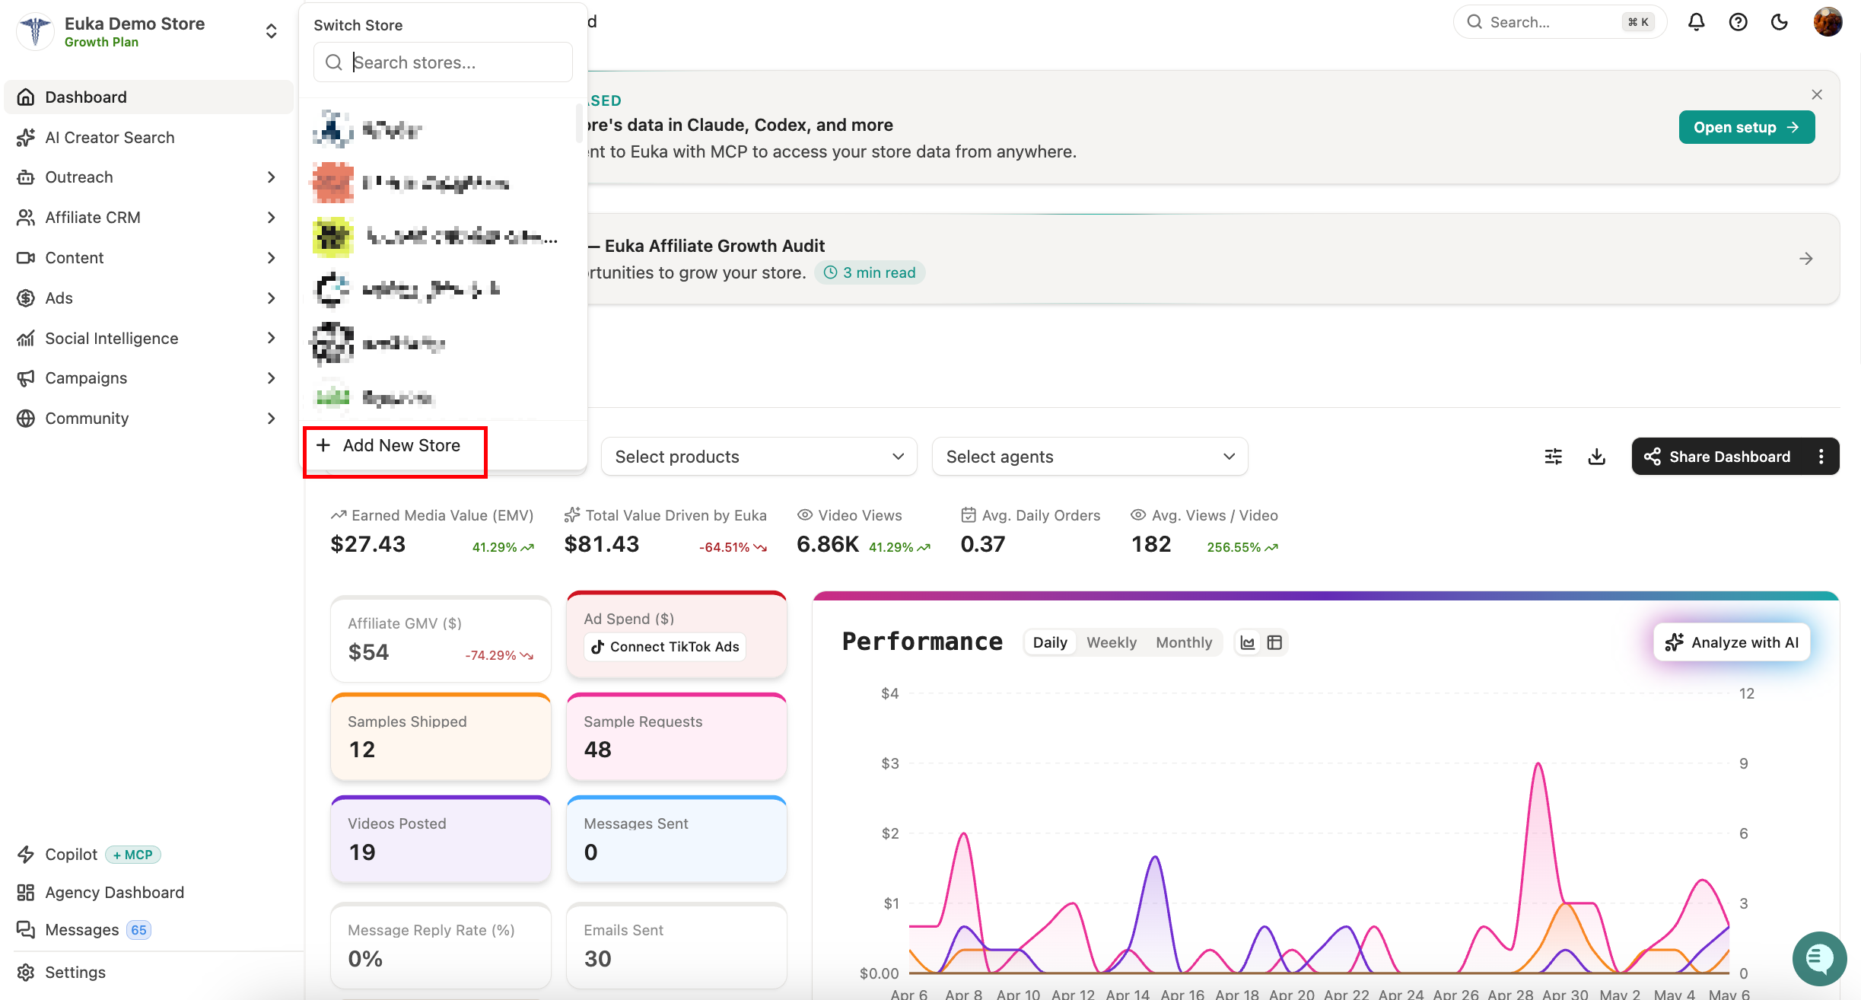Click the Agency Dashboard grid icon
This screenshot has width=1861, height=1000.
coord(26,893)
